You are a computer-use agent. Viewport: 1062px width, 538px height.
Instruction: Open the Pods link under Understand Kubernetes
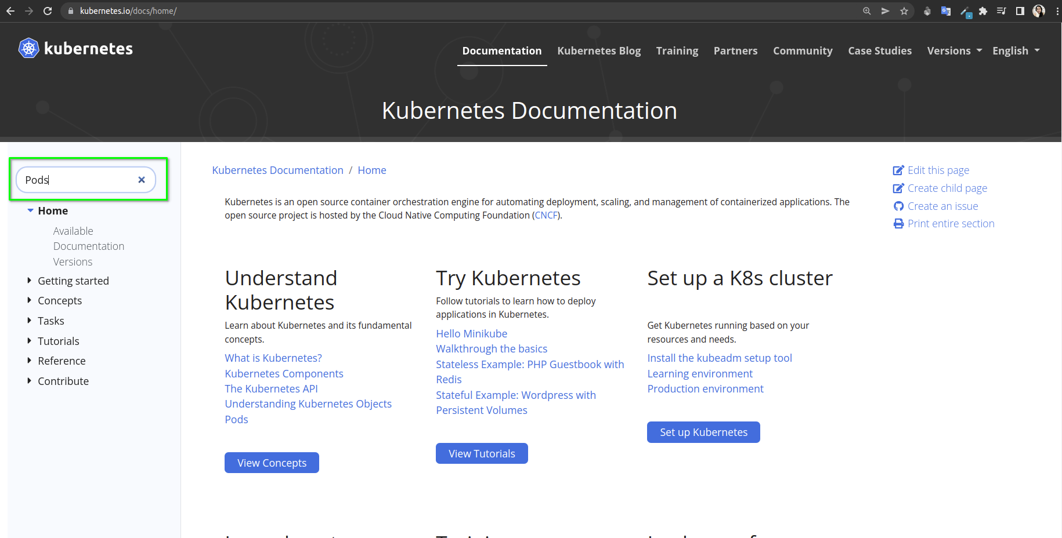coord(236,420)
